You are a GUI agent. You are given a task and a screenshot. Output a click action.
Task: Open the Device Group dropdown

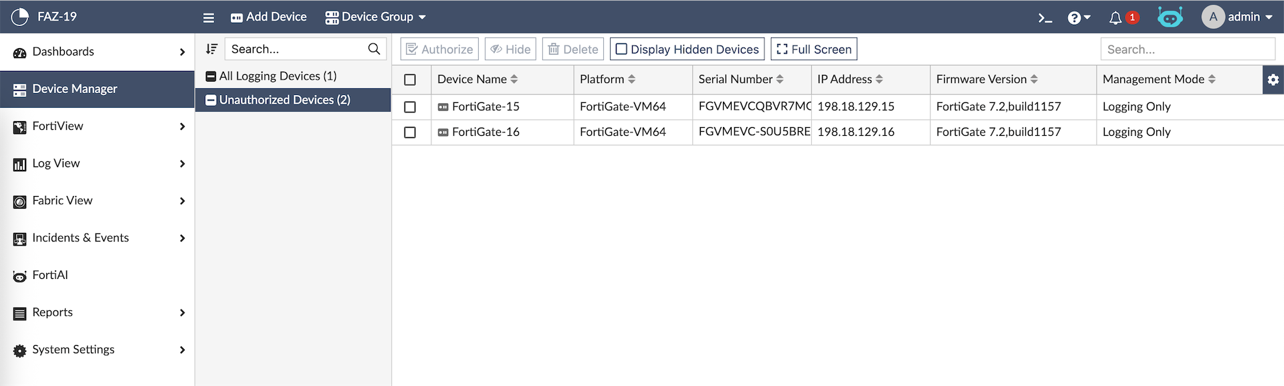375,17
